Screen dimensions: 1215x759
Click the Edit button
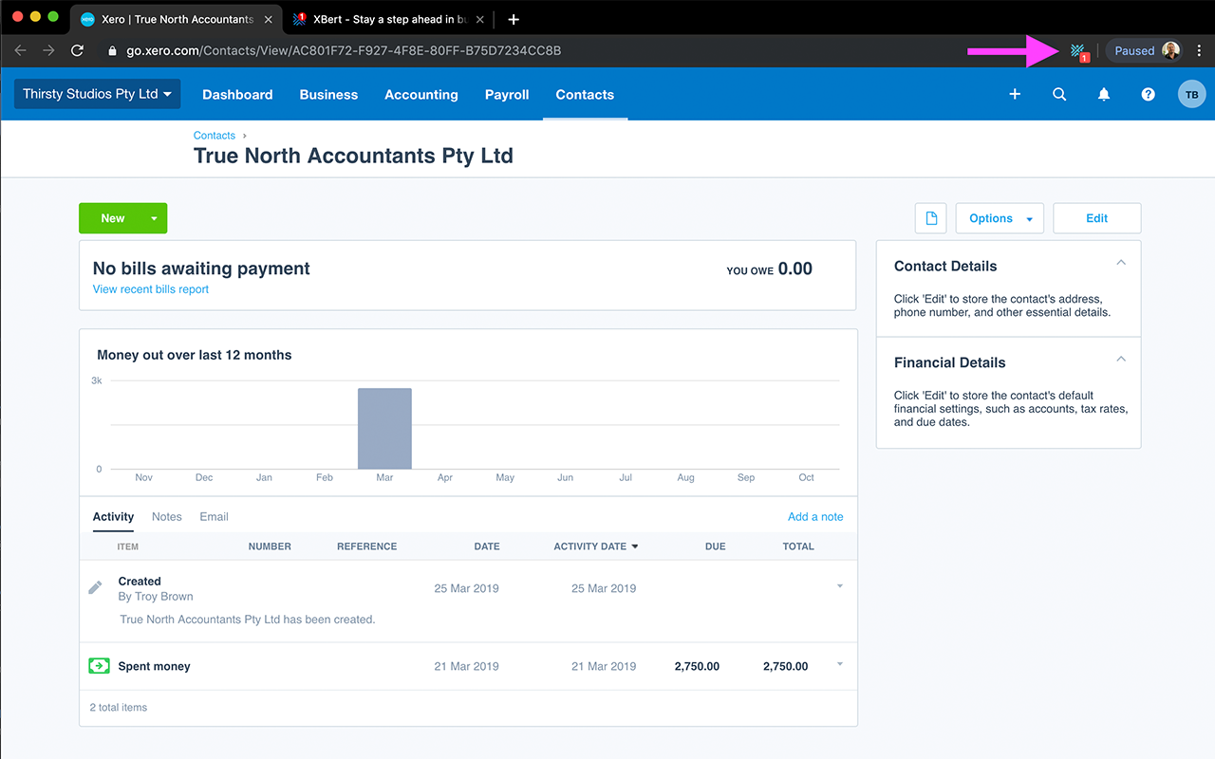pos(1097,218)
